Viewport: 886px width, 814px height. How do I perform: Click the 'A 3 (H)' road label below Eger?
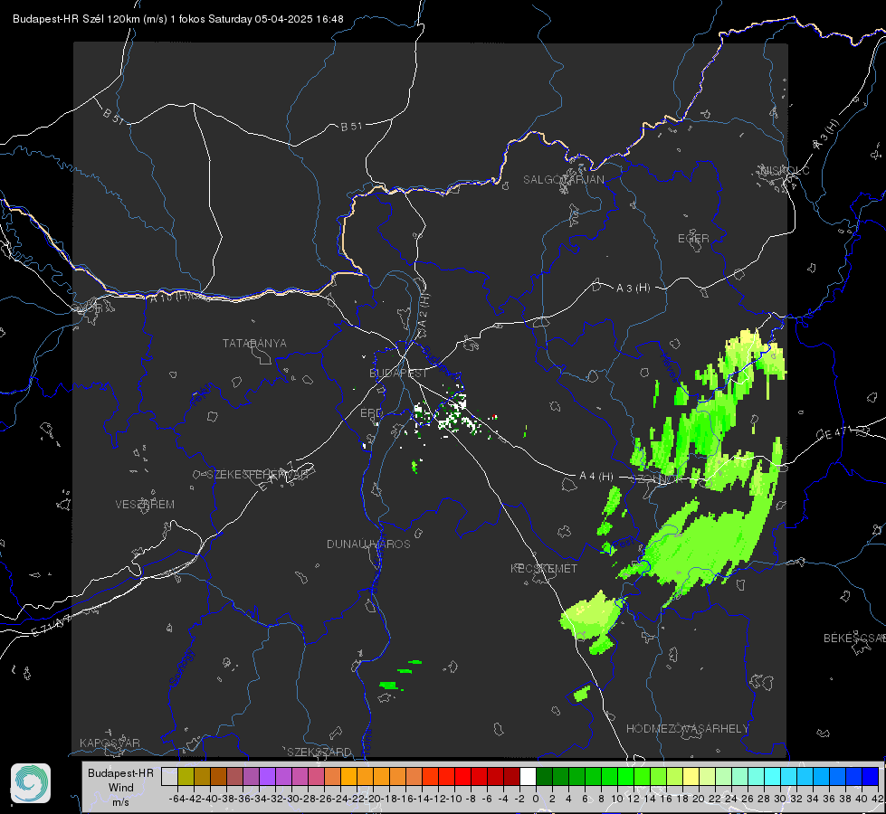(633, 289)
